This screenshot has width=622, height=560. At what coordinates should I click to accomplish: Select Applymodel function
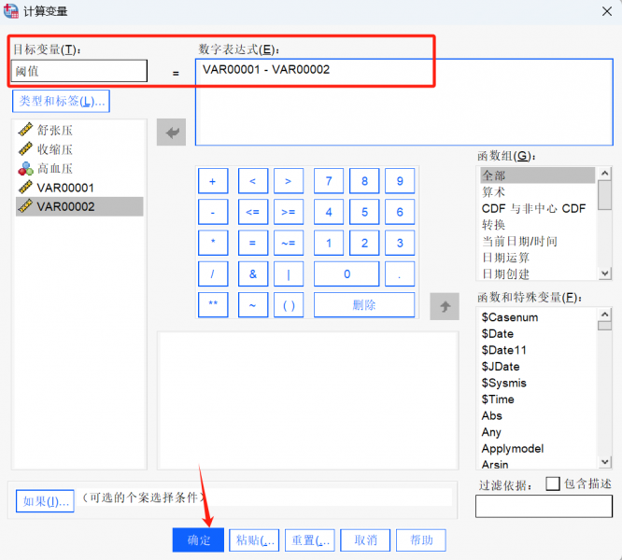click(538, 449)
